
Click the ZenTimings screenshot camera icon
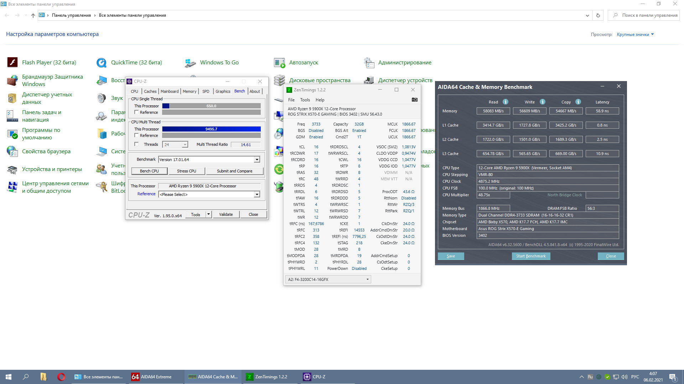(x=414, y=100)
